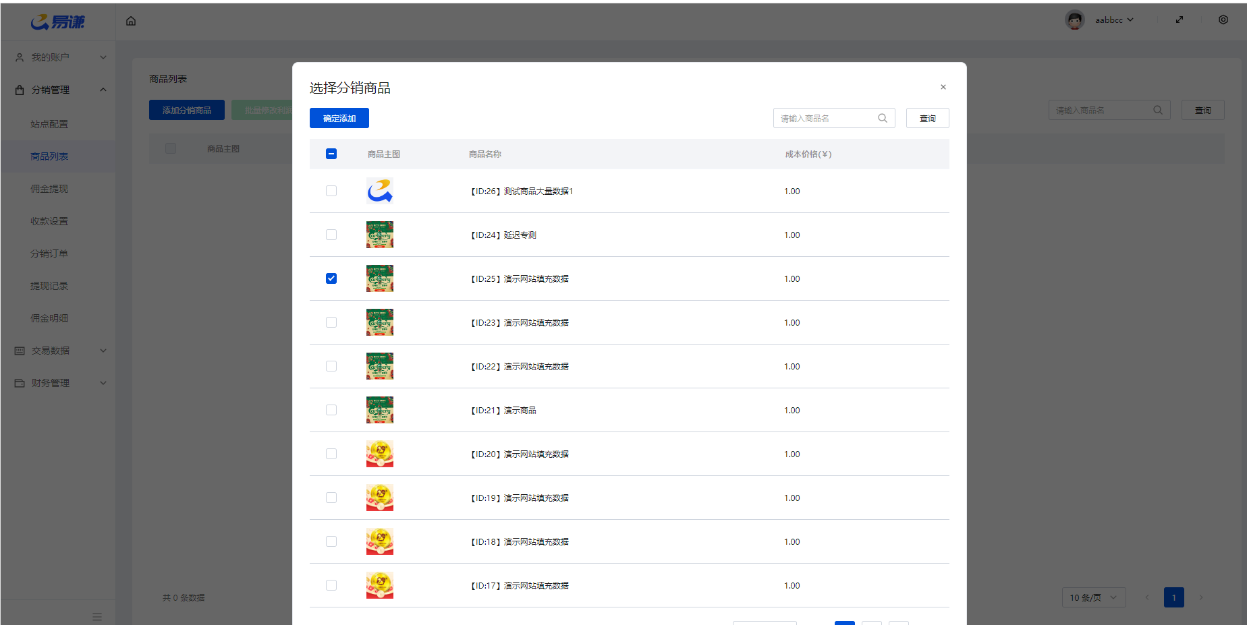
Task: Open 站点配置 in sidebar
Action: coord(49,124)
